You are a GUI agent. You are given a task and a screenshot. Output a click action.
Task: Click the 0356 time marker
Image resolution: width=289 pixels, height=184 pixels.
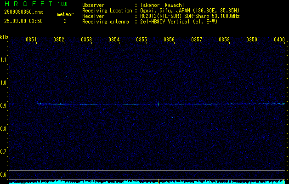169,39
